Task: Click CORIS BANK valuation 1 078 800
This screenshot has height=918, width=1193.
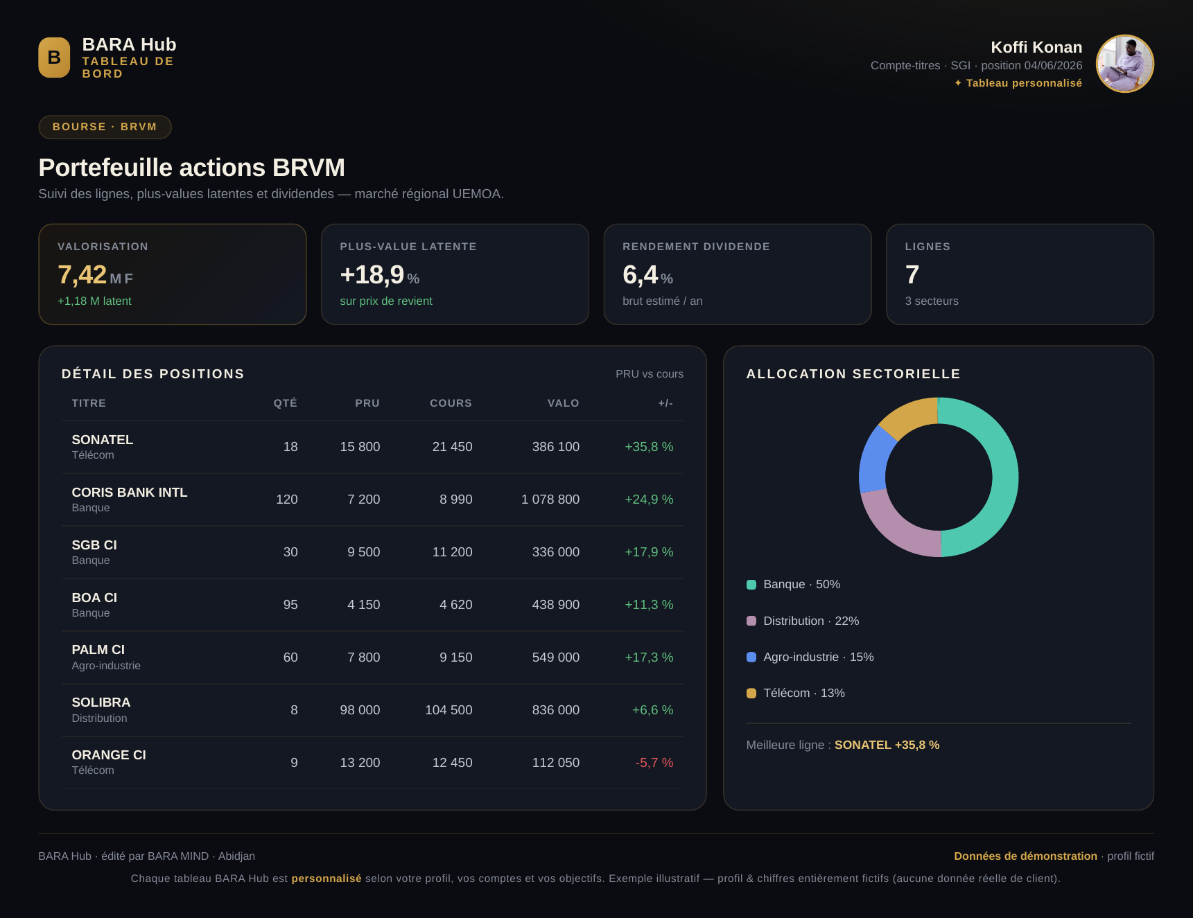Action: tap(550, 500)
